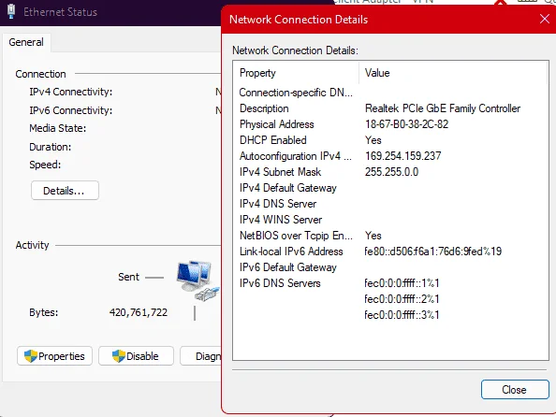Select the Description property row
Viewport: 556px width, 417px height.
pos(390,108)
